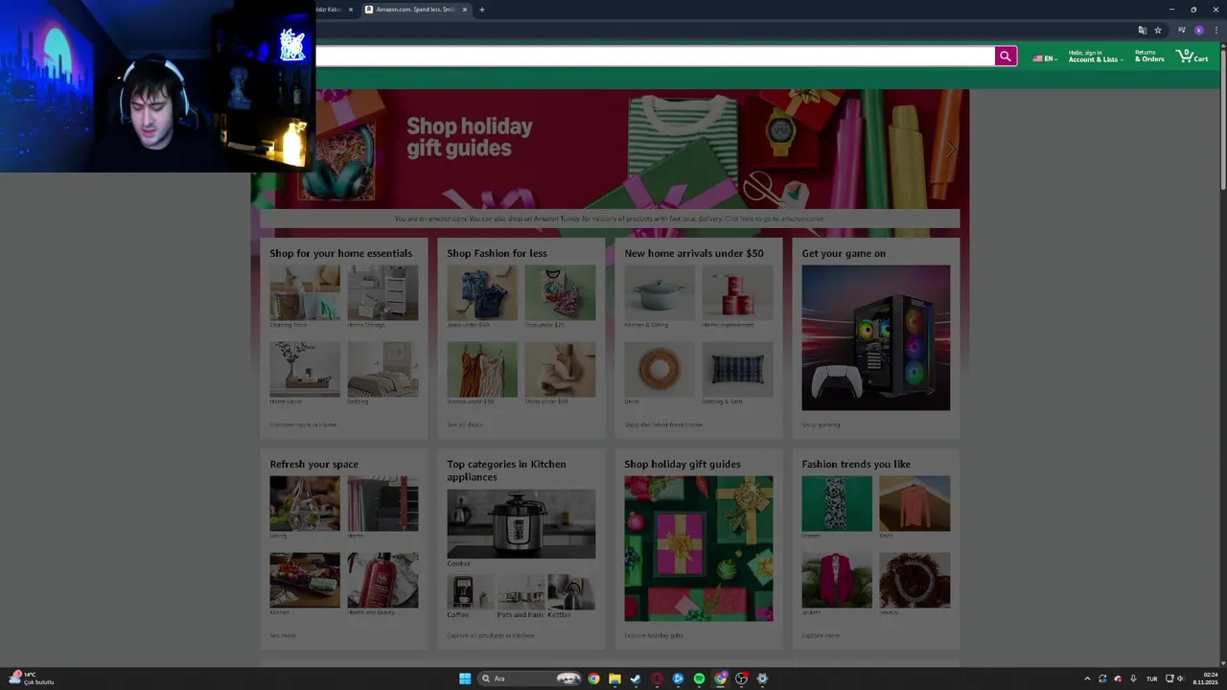This screenshot has width=1227, height=690.
Task: Open a new browser tab
Action: 482,10
